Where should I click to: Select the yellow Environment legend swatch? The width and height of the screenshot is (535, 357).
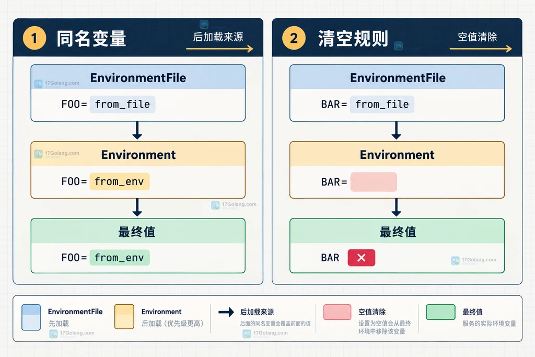pos(124,317)
